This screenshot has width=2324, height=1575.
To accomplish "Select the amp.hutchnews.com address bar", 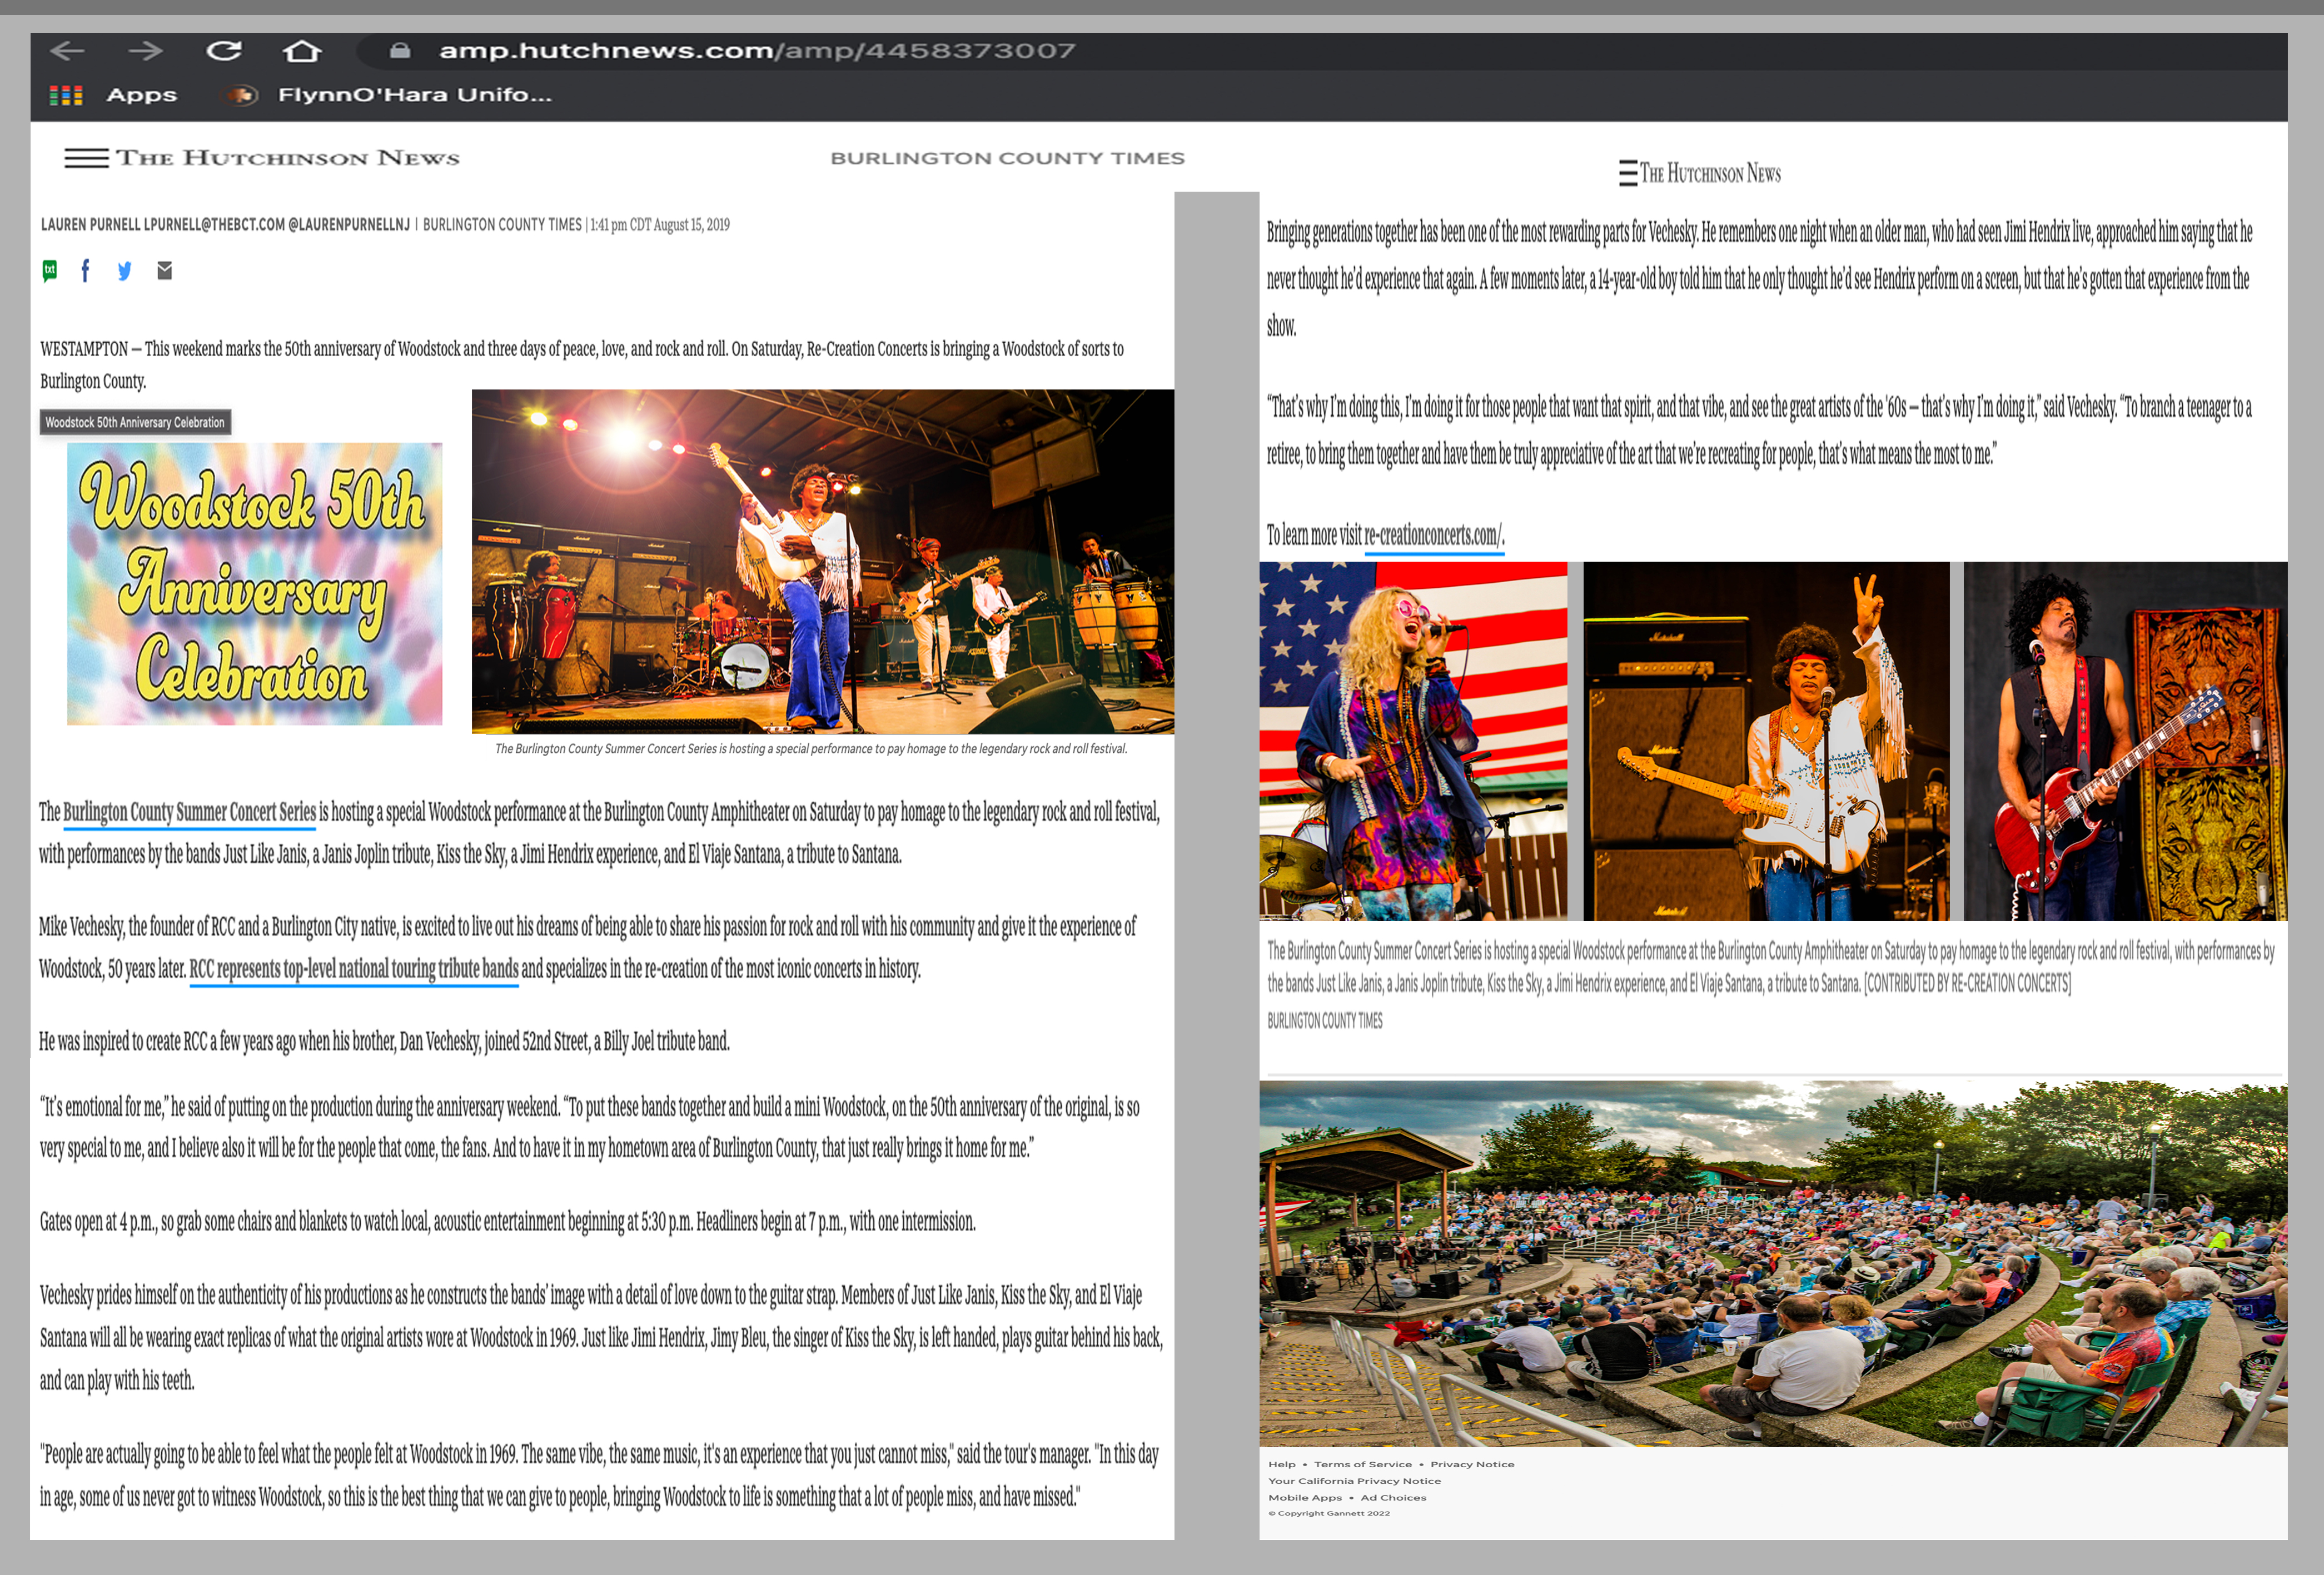I will pos(757,50).
